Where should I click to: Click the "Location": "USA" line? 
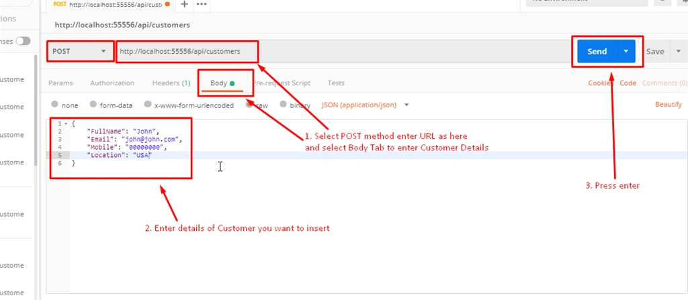120,155
